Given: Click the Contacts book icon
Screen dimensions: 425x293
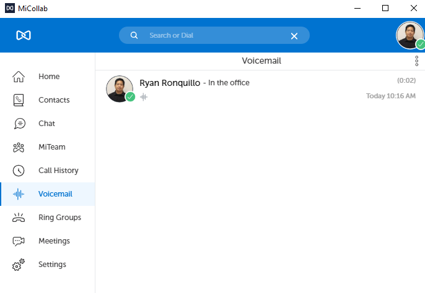Looking at the screenshot, I should (x=19, y=100).
